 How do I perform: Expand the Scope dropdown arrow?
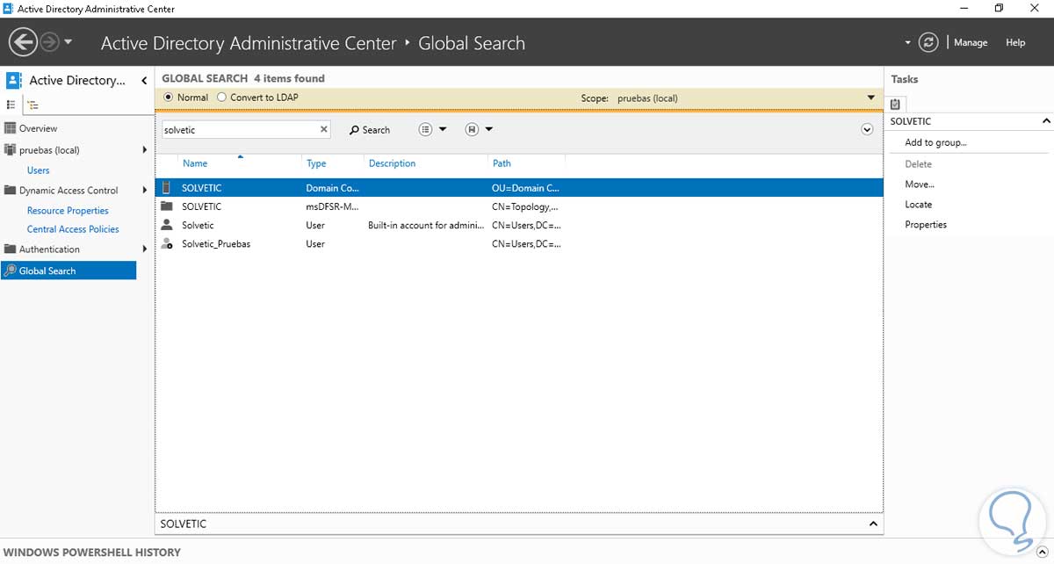[x=871, y=98]
